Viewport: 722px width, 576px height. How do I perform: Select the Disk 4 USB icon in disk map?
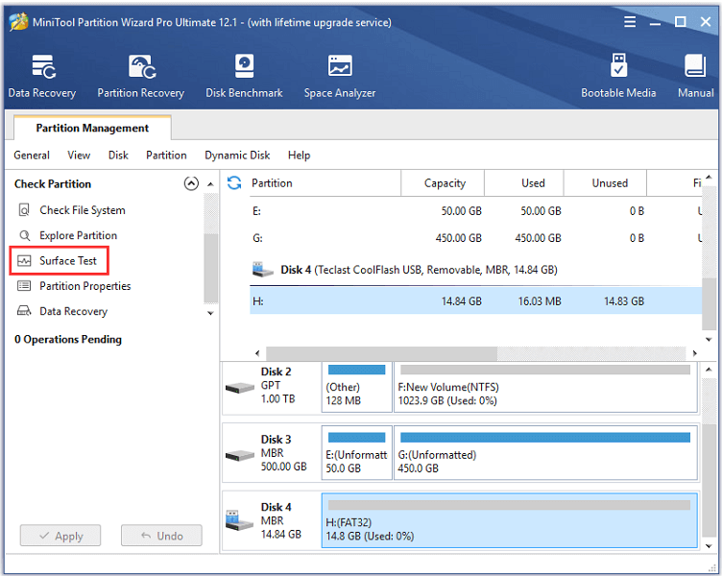click(239, 520)
